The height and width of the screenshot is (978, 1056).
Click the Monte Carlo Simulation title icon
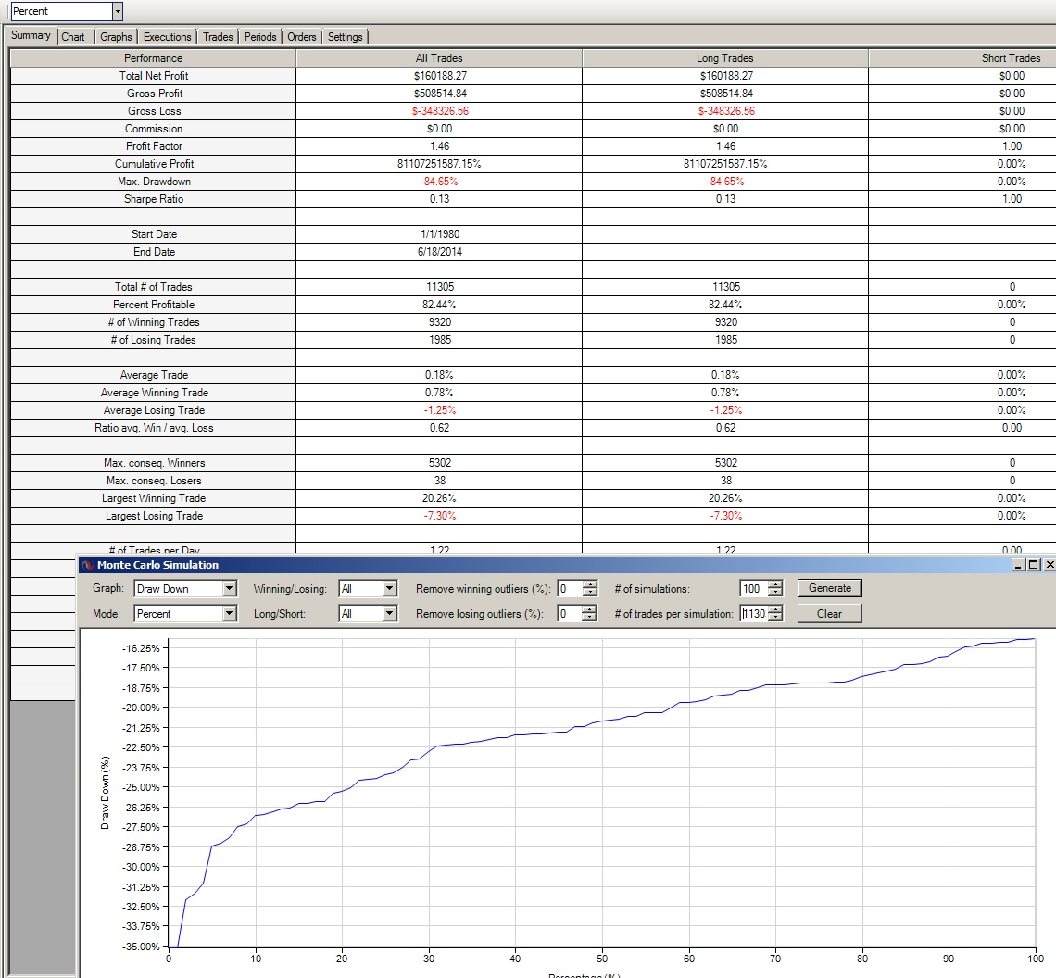(88, 564)
